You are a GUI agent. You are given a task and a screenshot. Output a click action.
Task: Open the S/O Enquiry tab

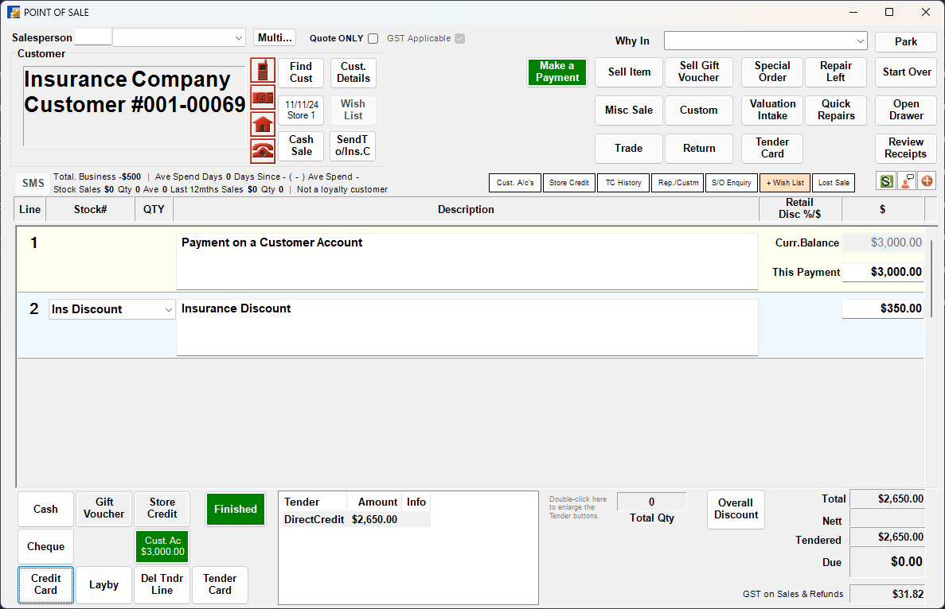click(x=731, y=182)
